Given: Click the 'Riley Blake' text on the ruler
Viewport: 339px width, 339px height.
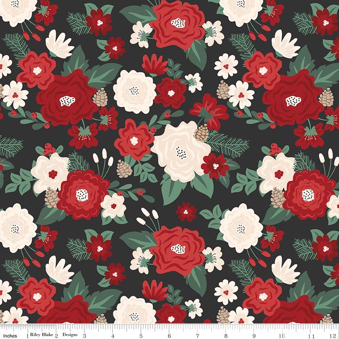Looking at the screenshot, I should [x=42, y=334].
